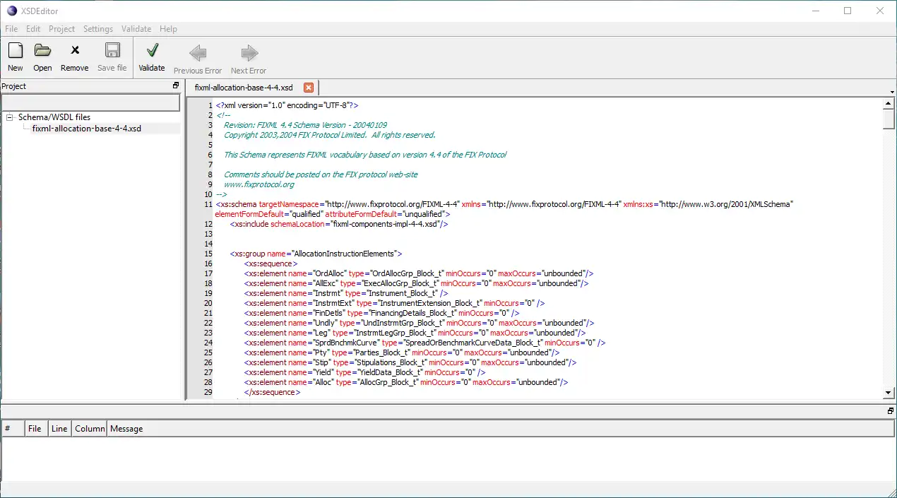The width and height of the screenshot is (897, 498).
Task: Click the editor scrollbar down arrow
Action: point(889,392)
